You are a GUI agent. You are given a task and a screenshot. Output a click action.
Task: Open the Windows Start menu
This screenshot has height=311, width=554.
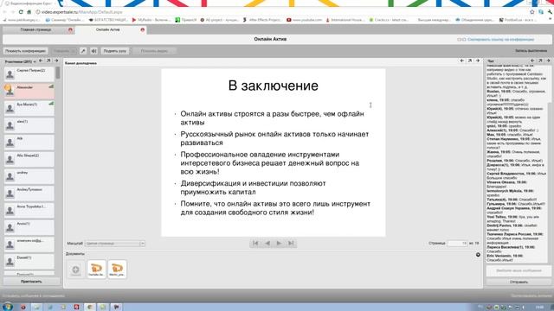pyautogui.click(x=7, y=307)
